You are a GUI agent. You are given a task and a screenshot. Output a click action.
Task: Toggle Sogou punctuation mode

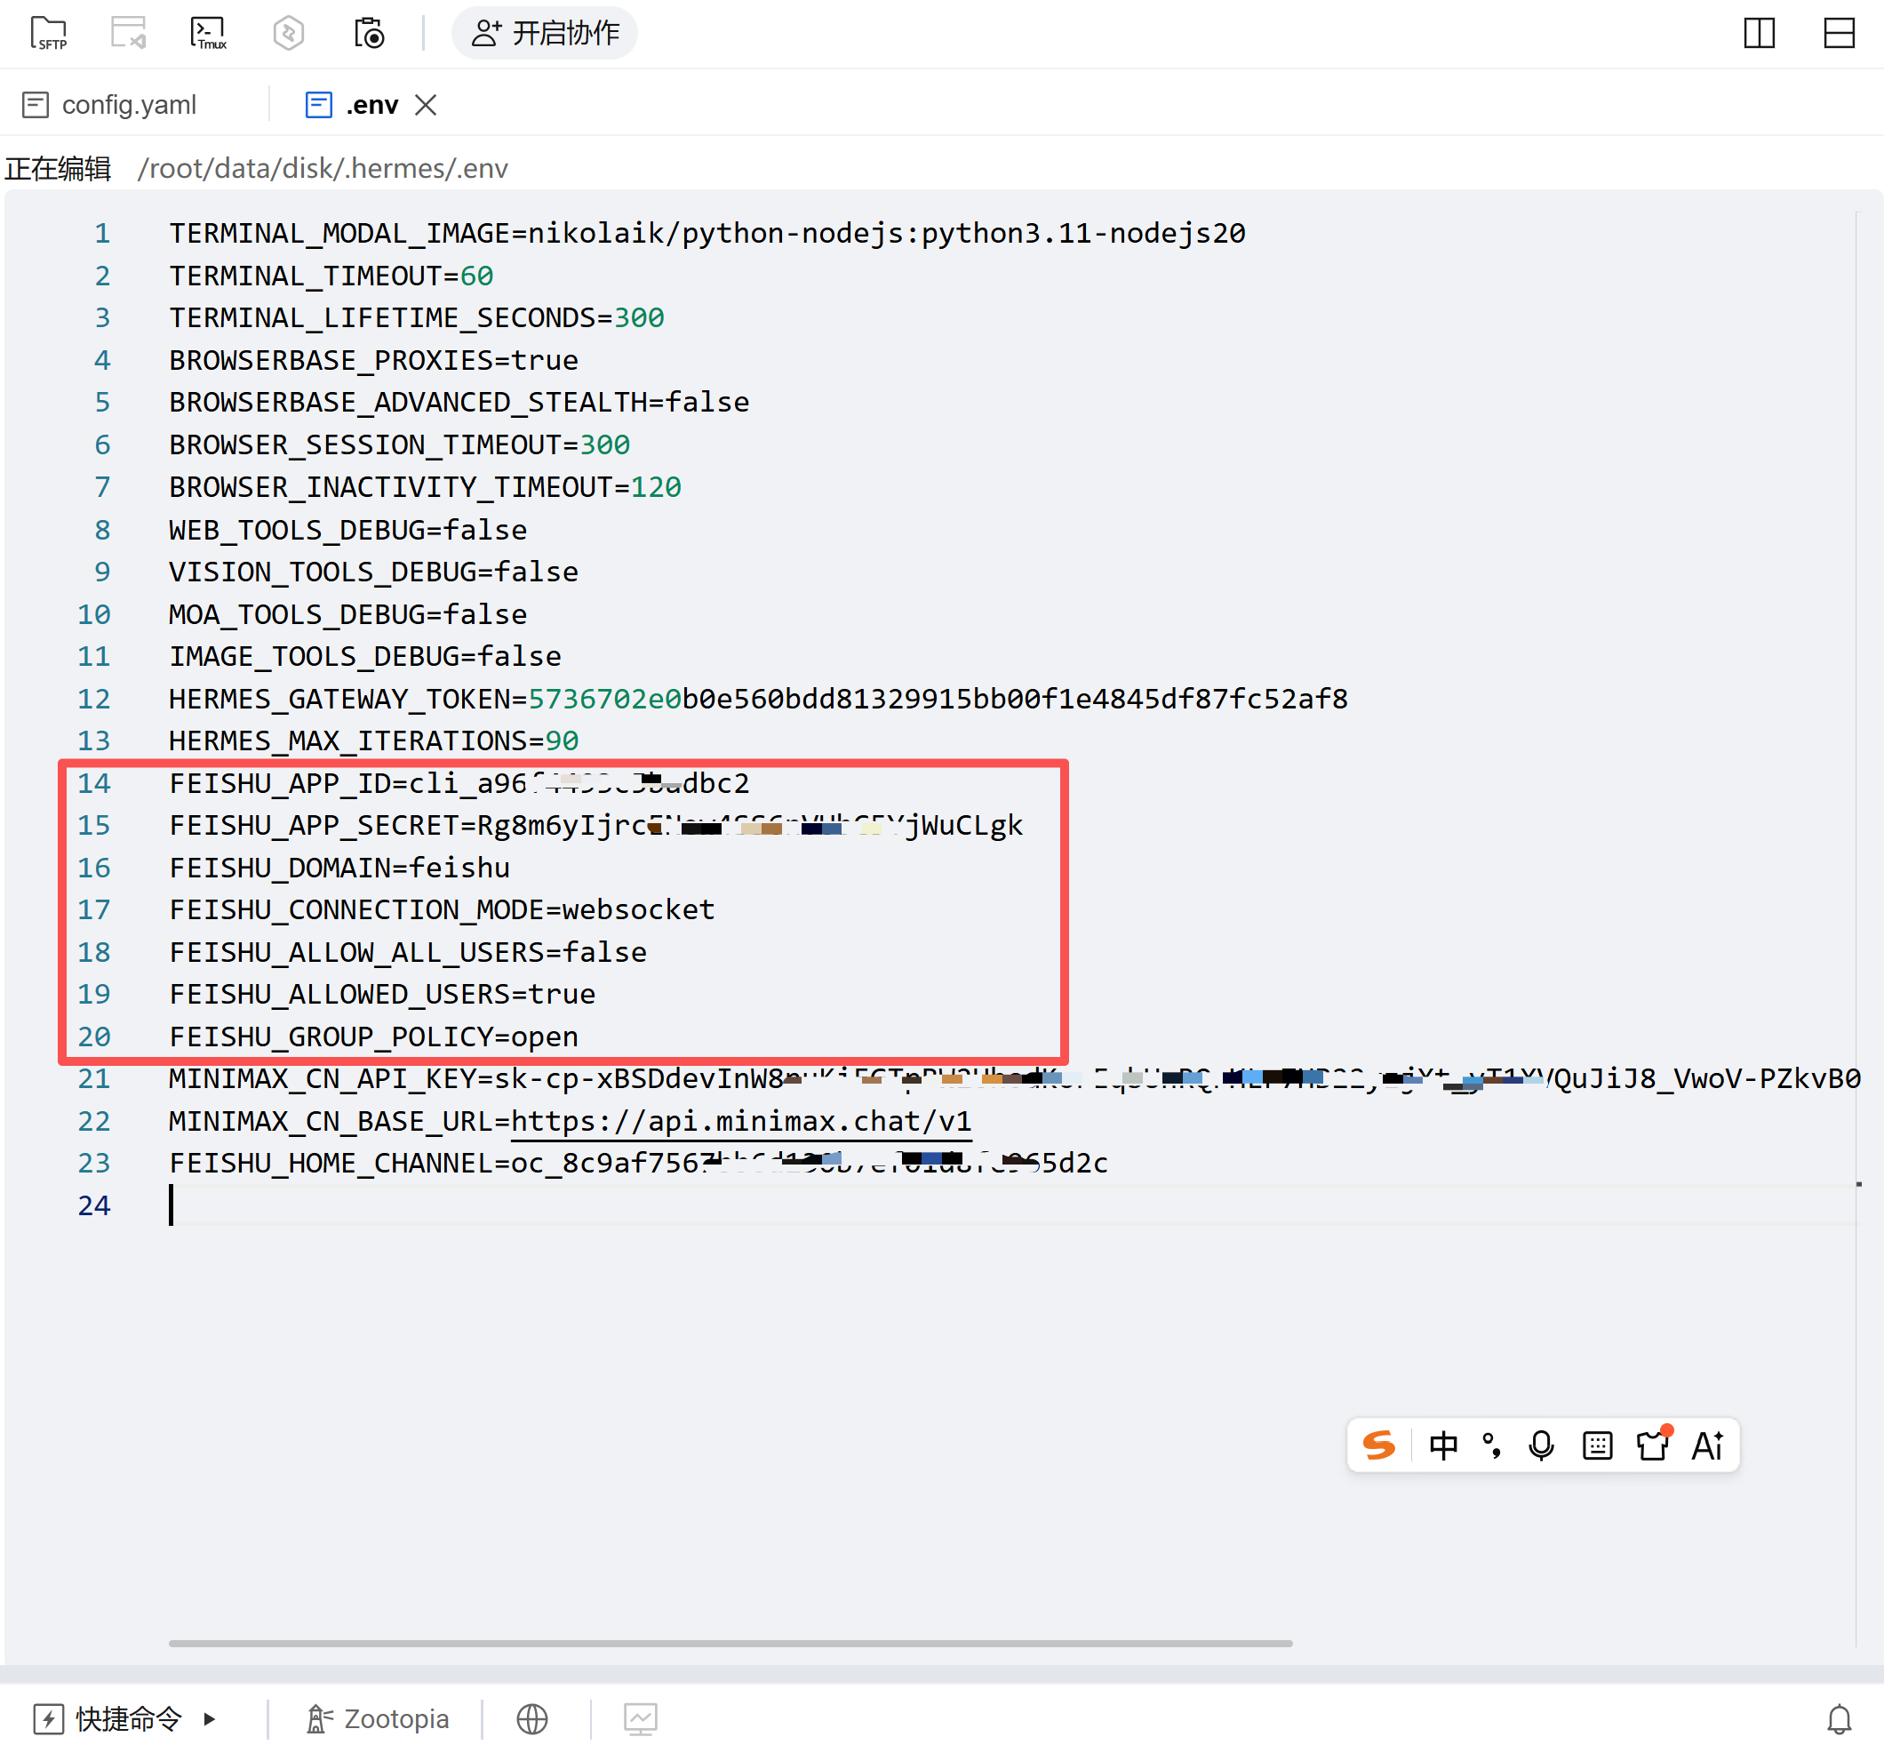coord(1492,1445)
